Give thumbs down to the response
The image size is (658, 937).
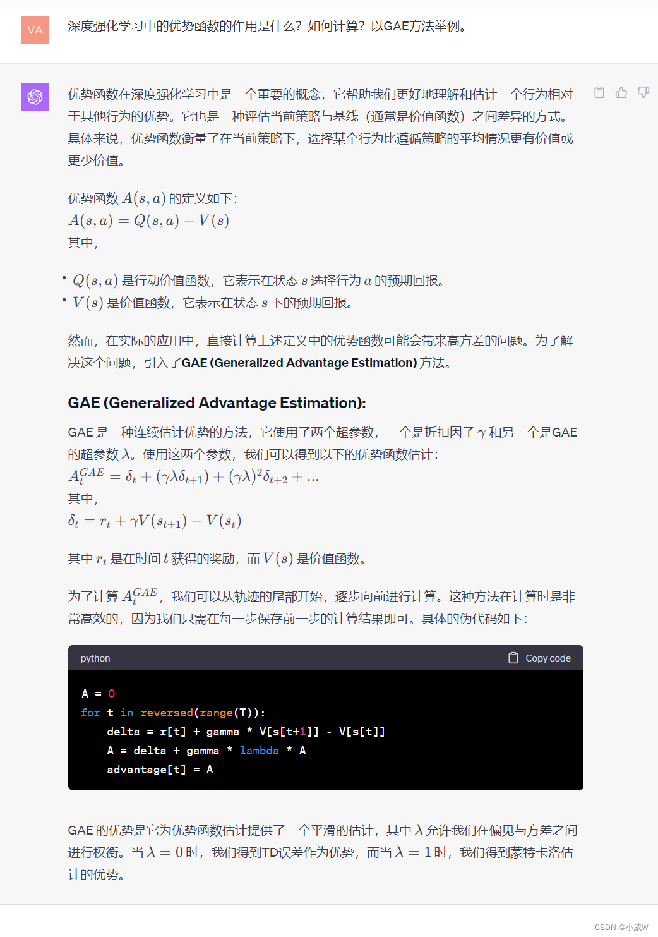tap(643, 92)
